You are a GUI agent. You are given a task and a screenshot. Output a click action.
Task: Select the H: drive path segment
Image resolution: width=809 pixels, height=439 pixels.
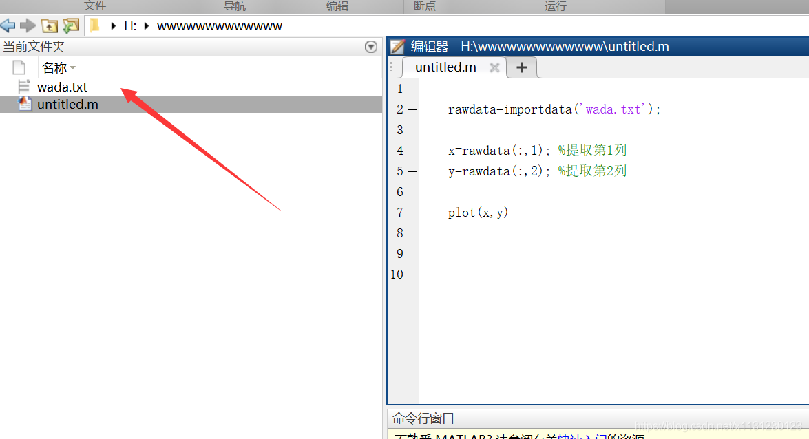coord(130,25)
